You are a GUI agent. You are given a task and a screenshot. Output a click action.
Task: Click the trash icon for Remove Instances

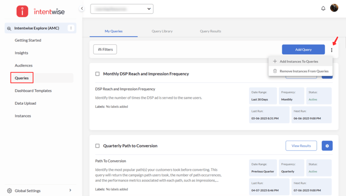pos(275,71)
